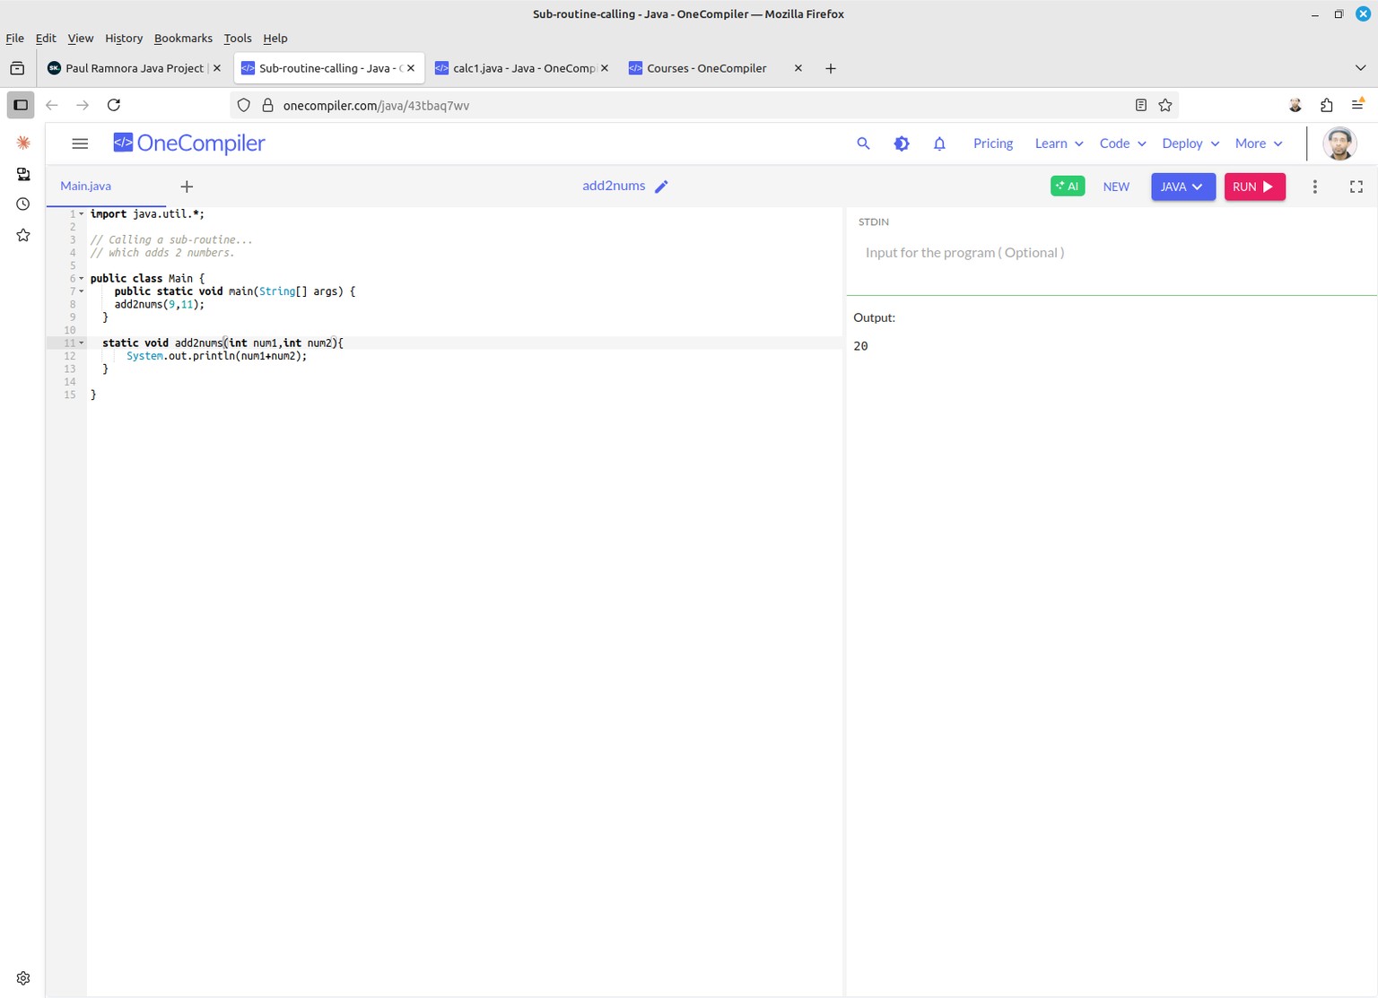Open the JAVA language dropdown
Screen dimensions: 1378x998
(x=1183, y=187)
